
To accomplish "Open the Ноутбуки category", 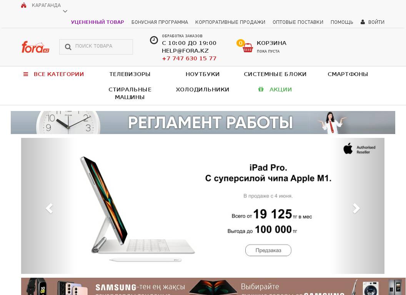I will tap(203, 74).
